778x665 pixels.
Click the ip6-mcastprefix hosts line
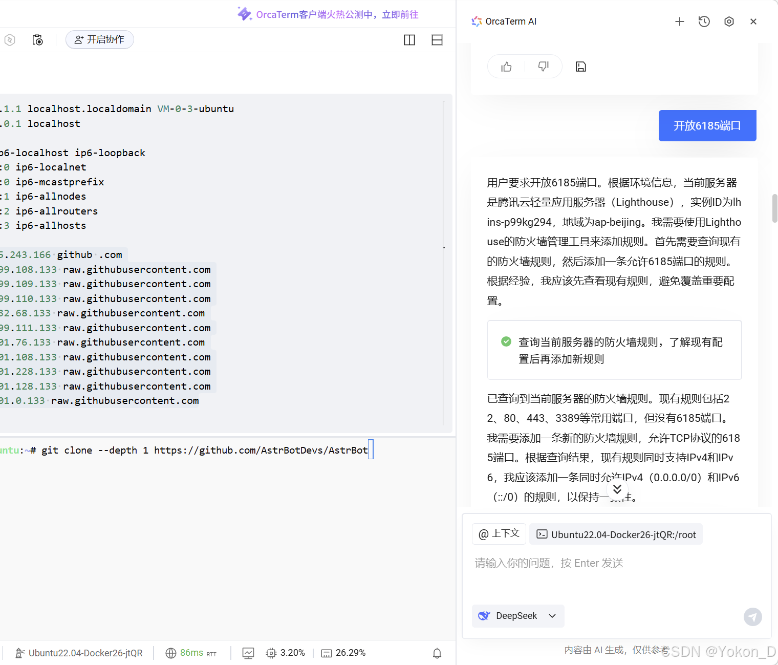pos(52,182)
